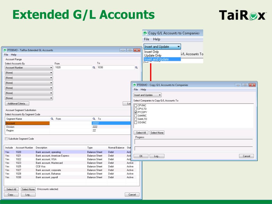Check the CPYINC company checkbox
This screenshot has height=204, width=272.
tap(136, 105)
